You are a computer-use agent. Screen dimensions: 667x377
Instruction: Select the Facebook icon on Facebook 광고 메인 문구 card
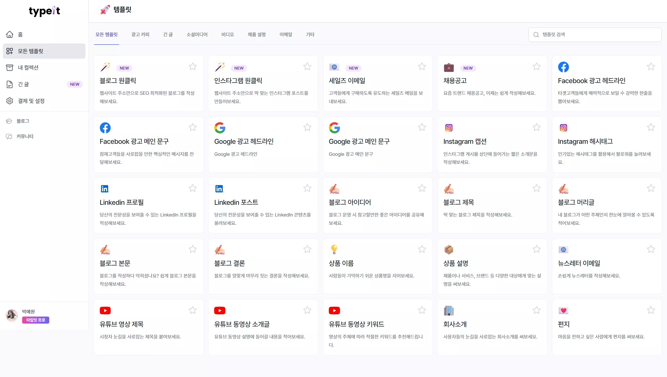pos(105,128)
